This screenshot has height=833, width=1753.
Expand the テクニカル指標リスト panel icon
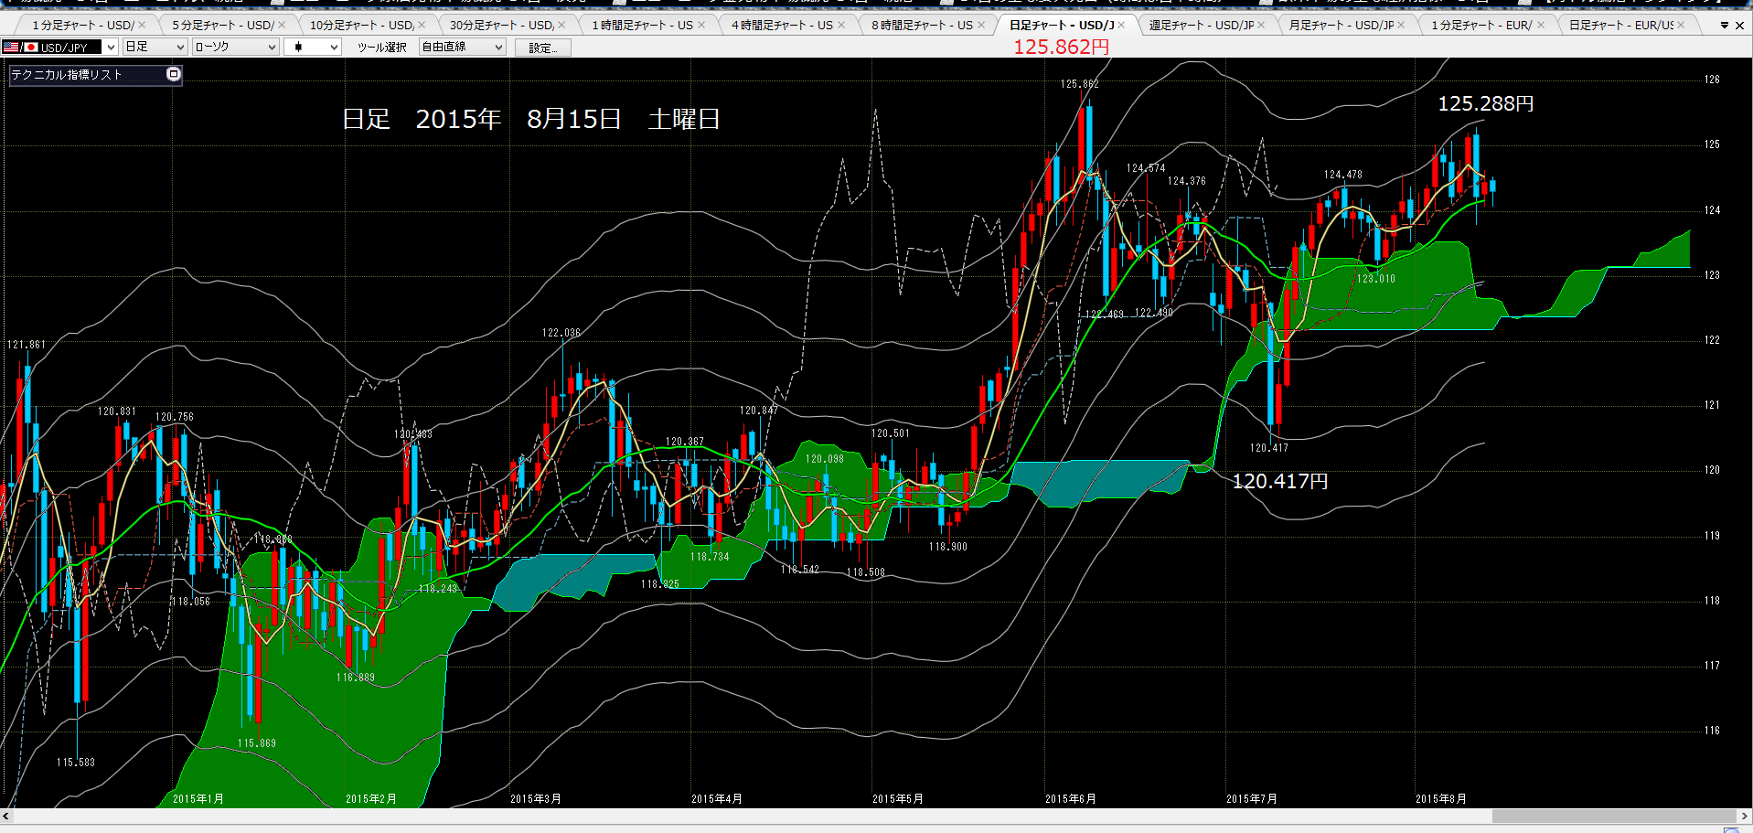tap(174, 74)
